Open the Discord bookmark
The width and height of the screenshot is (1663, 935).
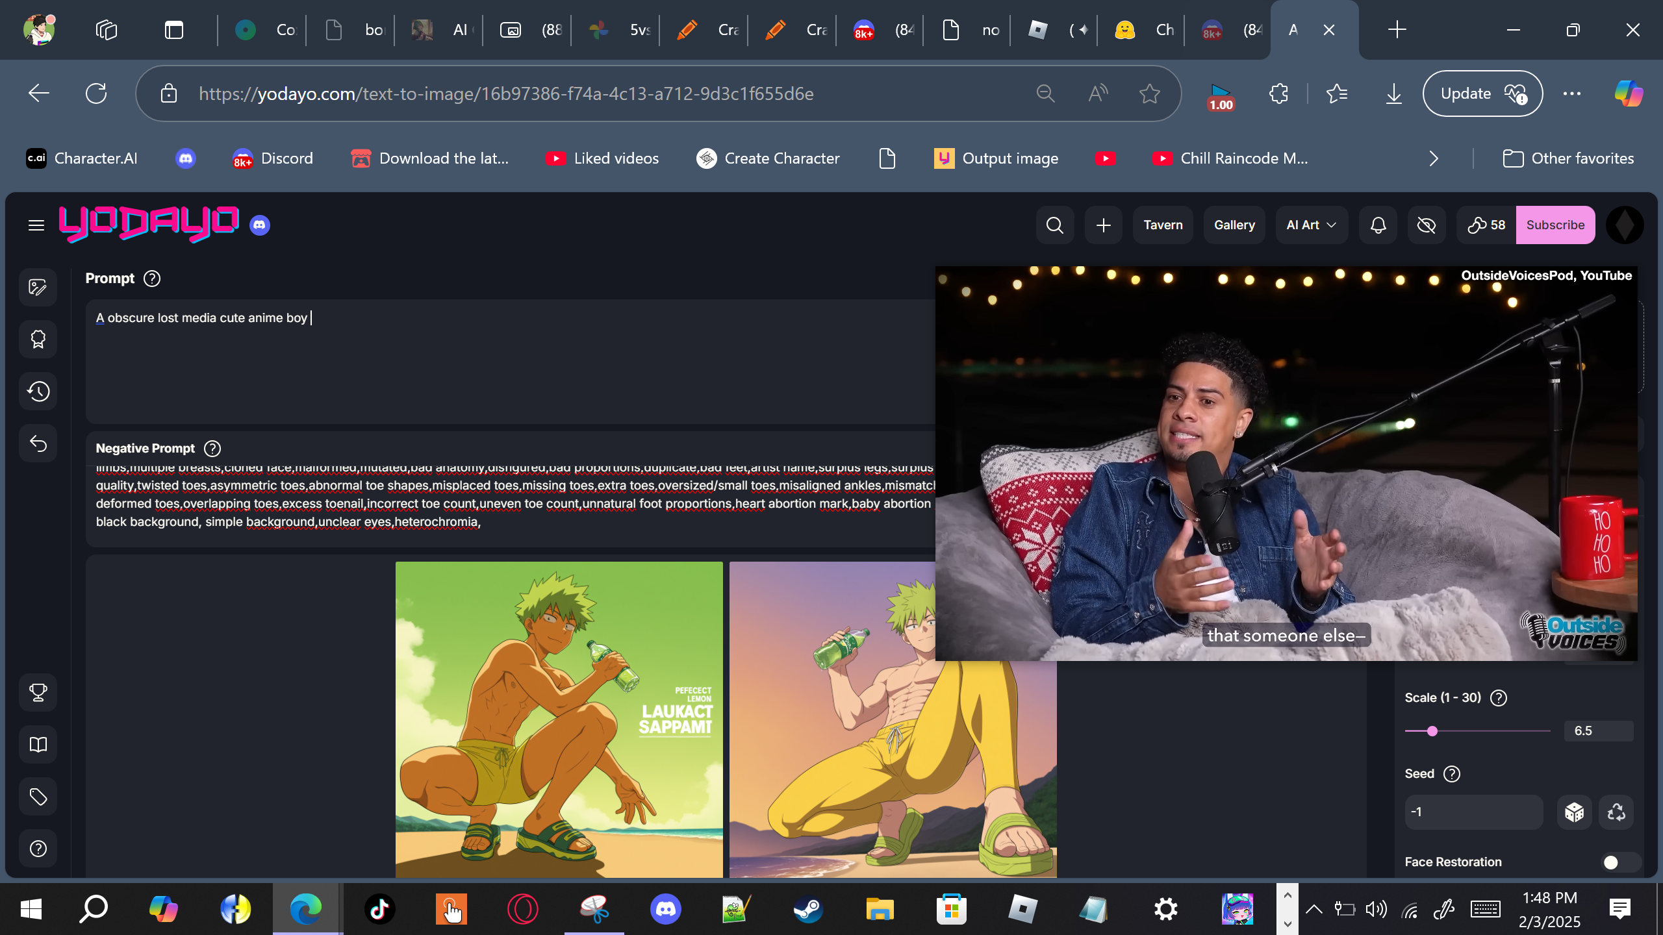(x=273, y=158)
